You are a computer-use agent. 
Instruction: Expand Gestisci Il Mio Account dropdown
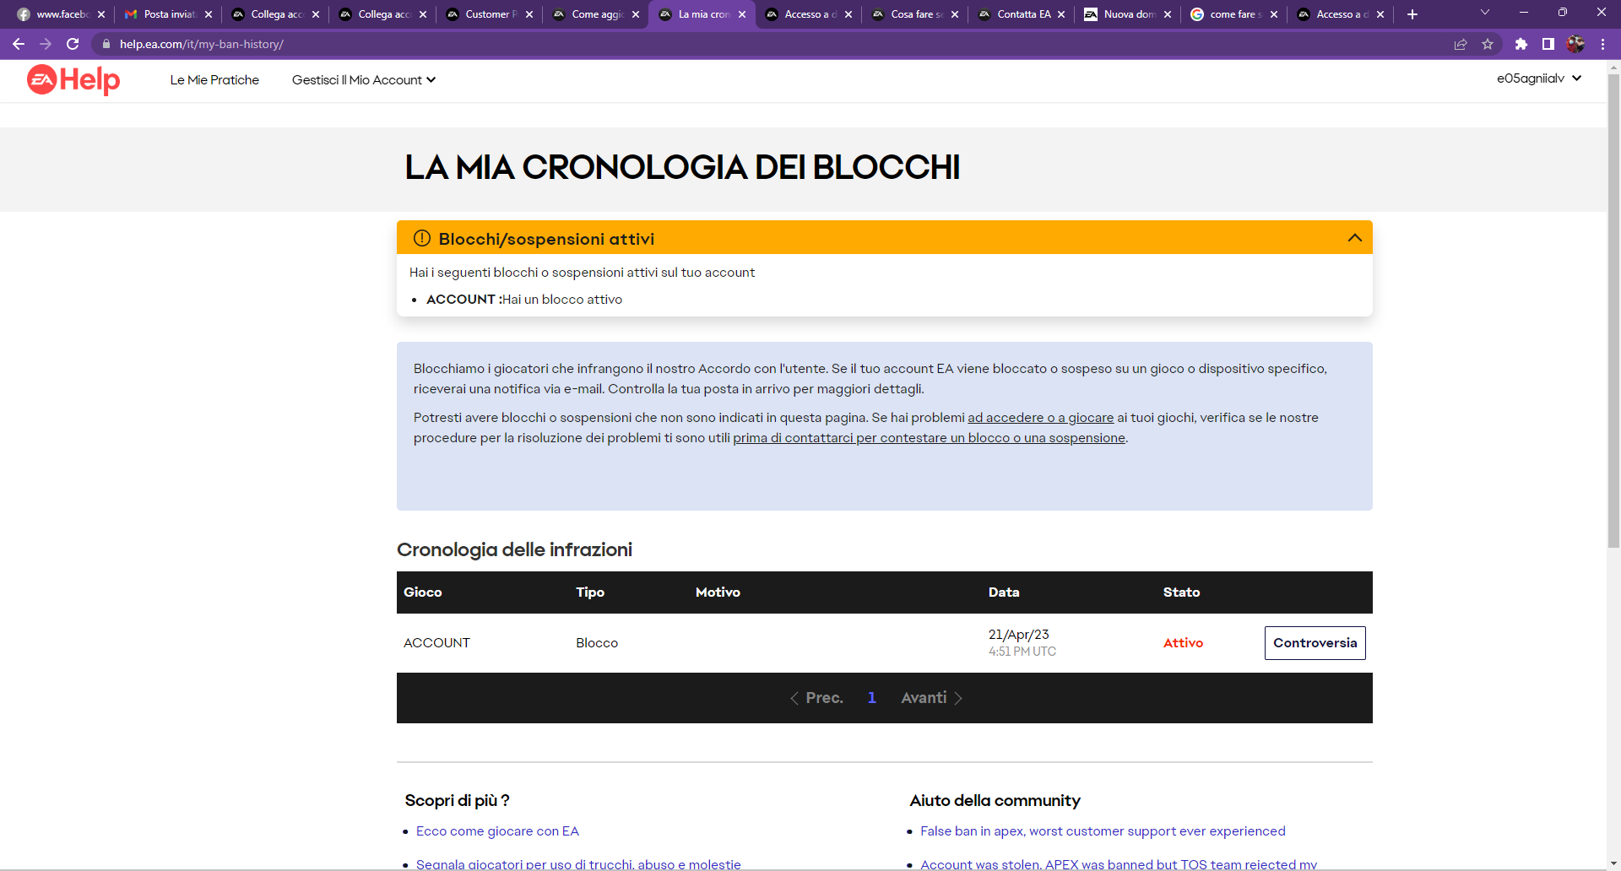click(364, 80)
